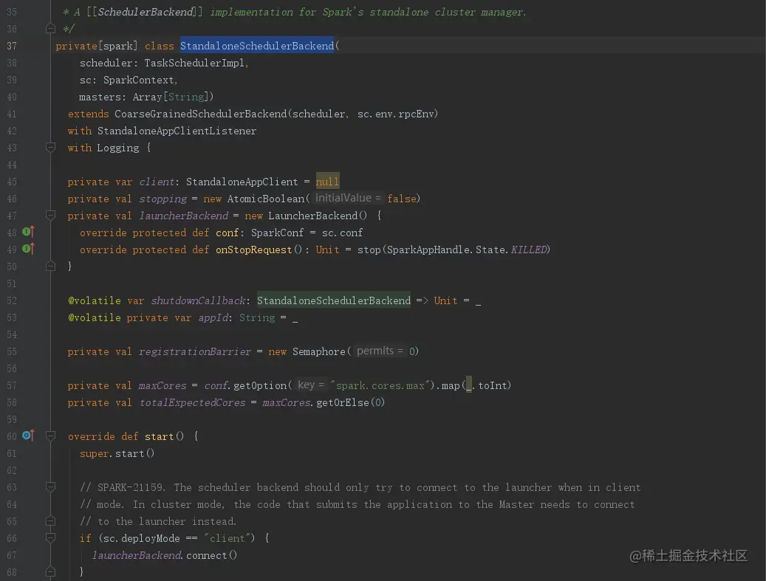Click the override indicator beside the start() method

point(27,436)
